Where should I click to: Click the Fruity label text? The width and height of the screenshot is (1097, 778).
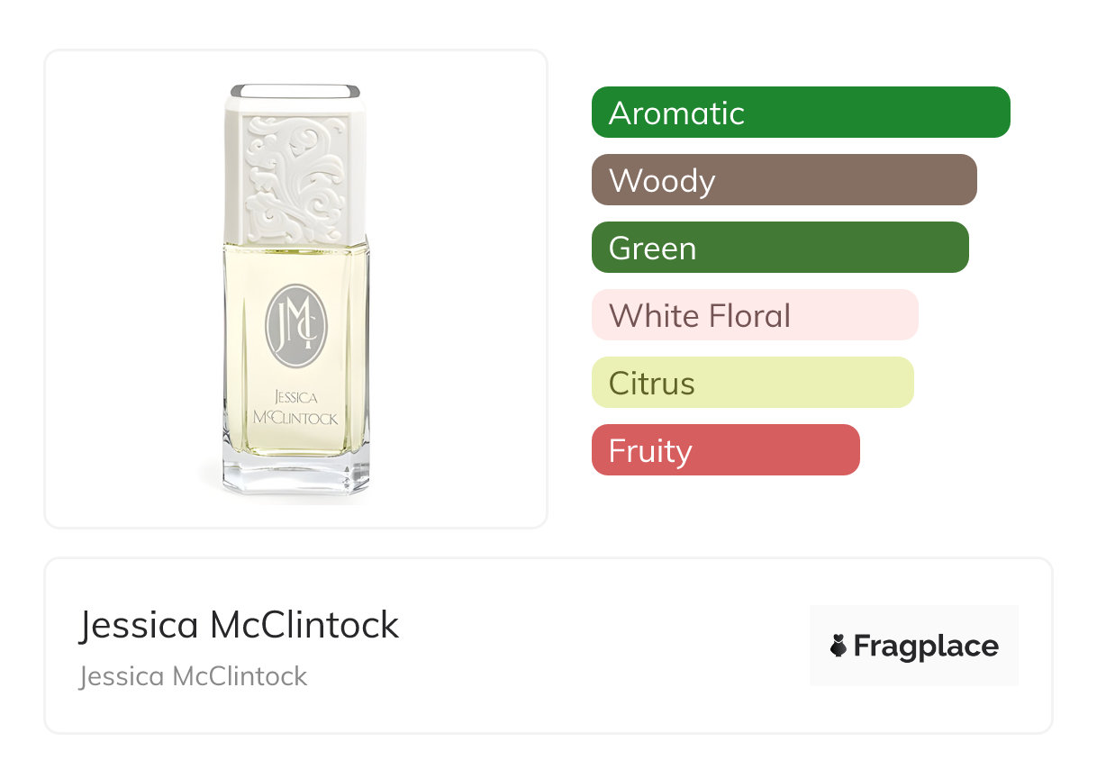(650, 451)
